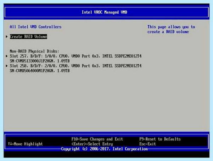Click the arrow beside Slot 257

[x=7, y=56]
